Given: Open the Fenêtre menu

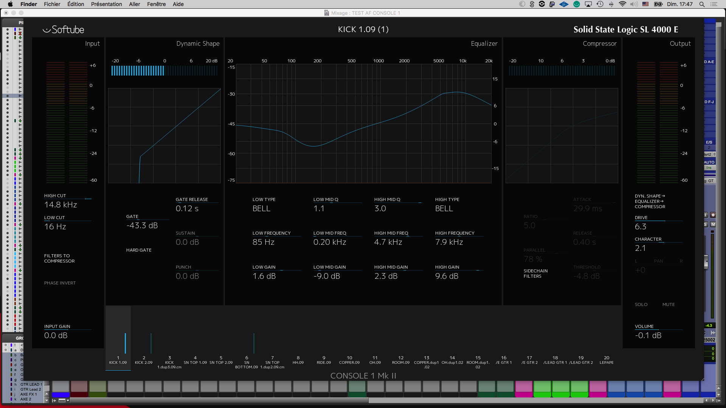Looking at the screenshot, I should [x=156, y=4].
